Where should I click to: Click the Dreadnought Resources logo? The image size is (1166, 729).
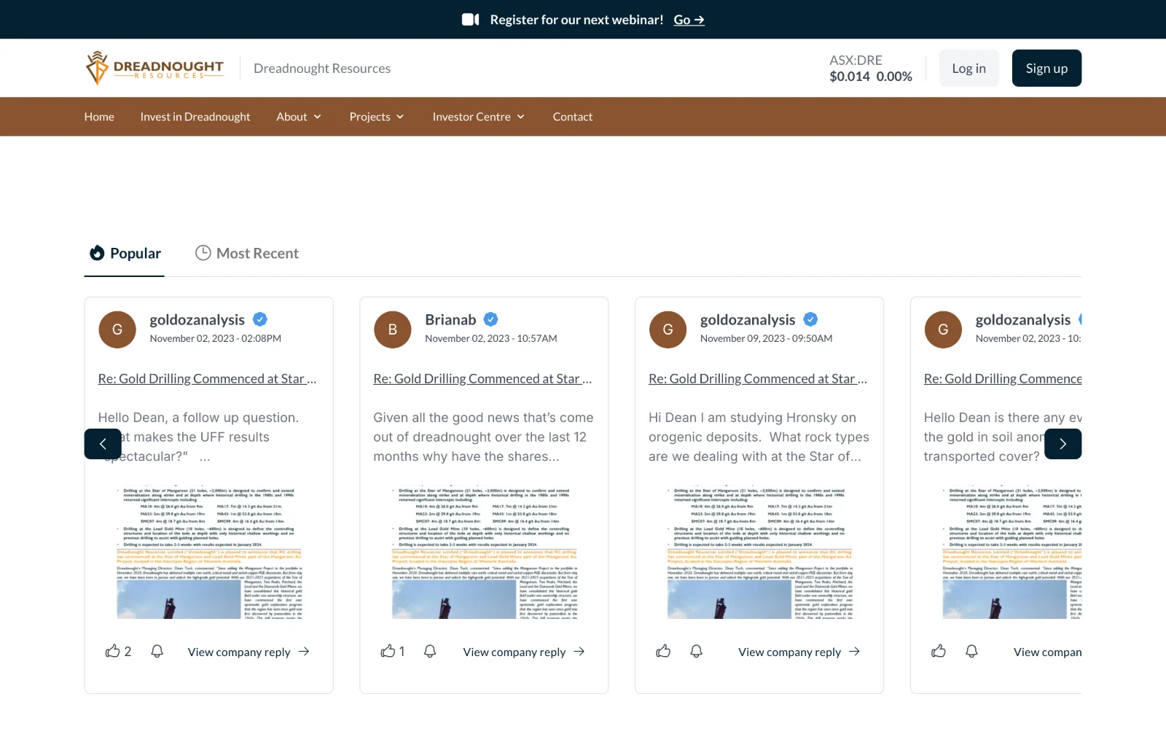(x=154, y=68)
